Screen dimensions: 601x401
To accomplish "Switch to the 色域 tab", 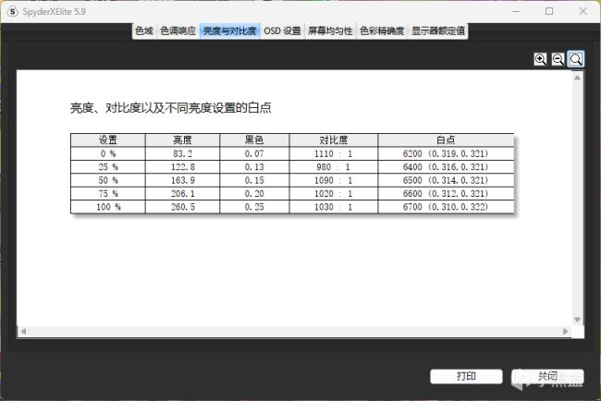I will [144, 30].
